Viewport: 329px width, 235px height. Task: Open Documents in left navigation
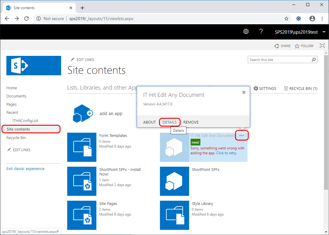[16, 96]
